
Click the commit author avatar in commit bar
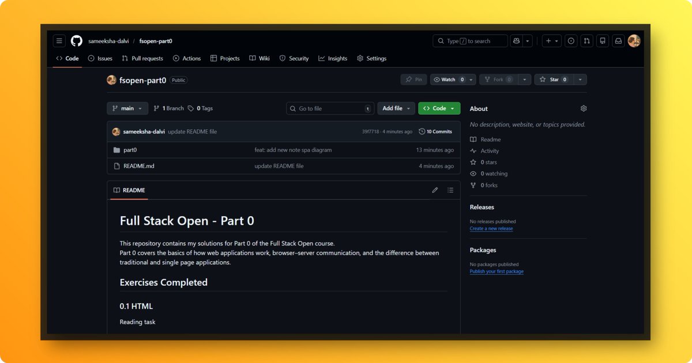click(x=116, y=131)
